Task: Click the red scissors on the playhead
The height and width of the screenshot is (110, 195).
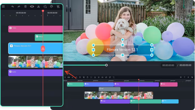Action: 43,49
